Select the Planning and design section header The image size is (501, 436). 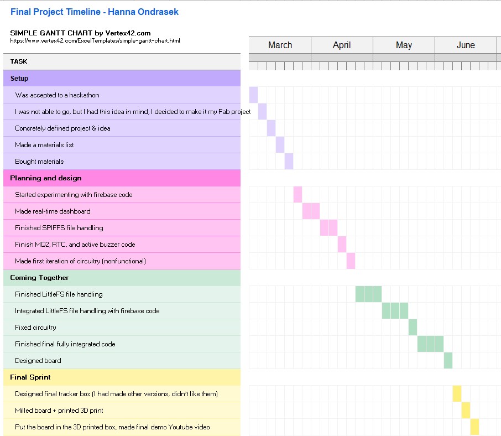(122, 178)
